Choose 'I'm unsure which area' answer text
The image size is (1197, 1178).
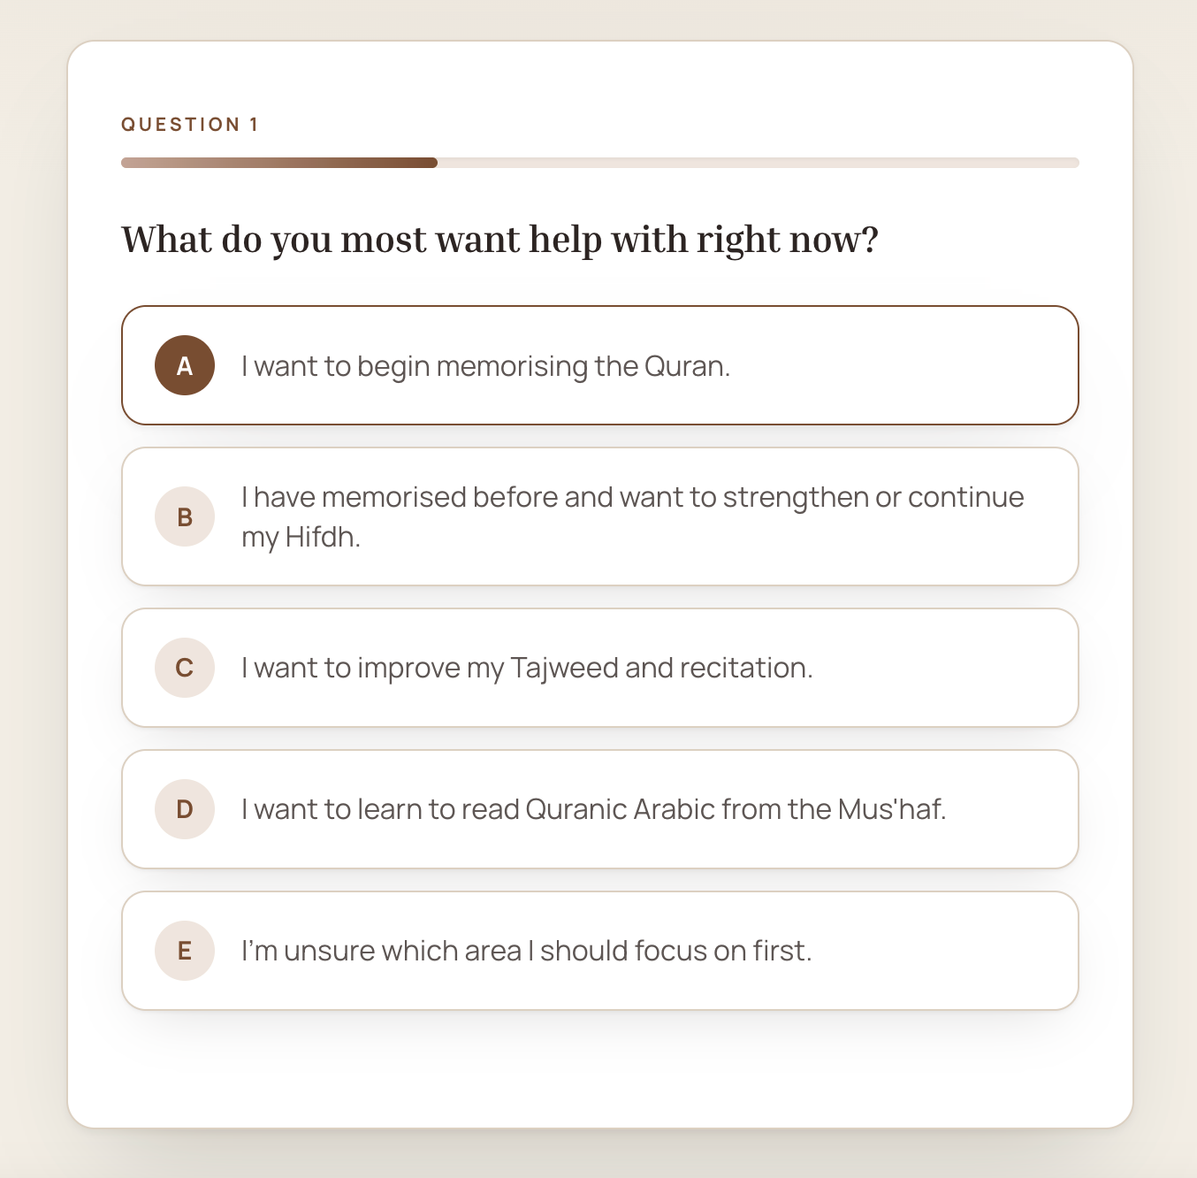point(527,951)
